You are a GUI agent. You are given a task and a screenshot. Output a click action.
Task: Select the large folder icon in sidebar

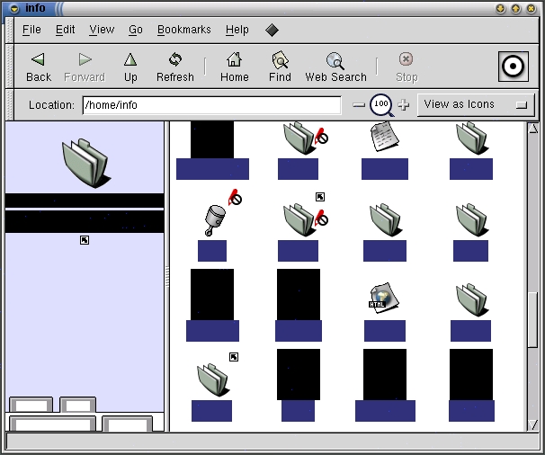pyautogui.click(x=85, y=162)
